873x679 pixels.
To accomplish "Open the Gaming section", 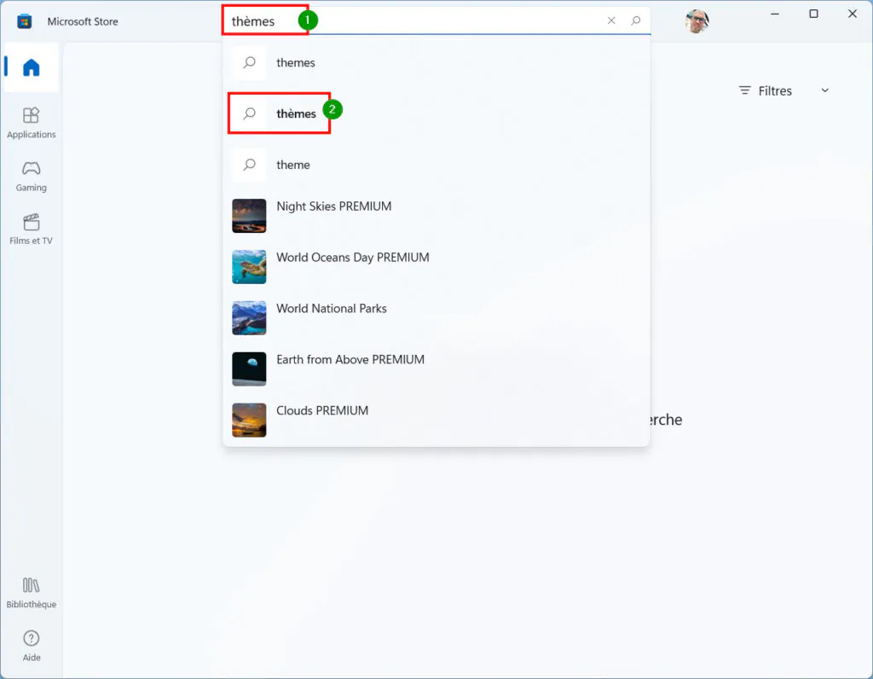I will tap(32, 177).
